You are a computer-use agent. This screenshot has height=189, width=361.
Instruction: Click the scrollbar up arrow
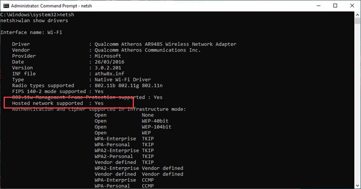point(357,14)
